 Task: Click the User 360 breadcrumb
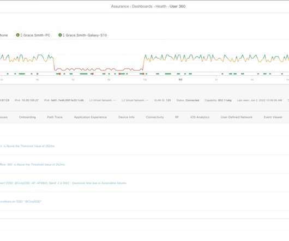coord(178,6)
